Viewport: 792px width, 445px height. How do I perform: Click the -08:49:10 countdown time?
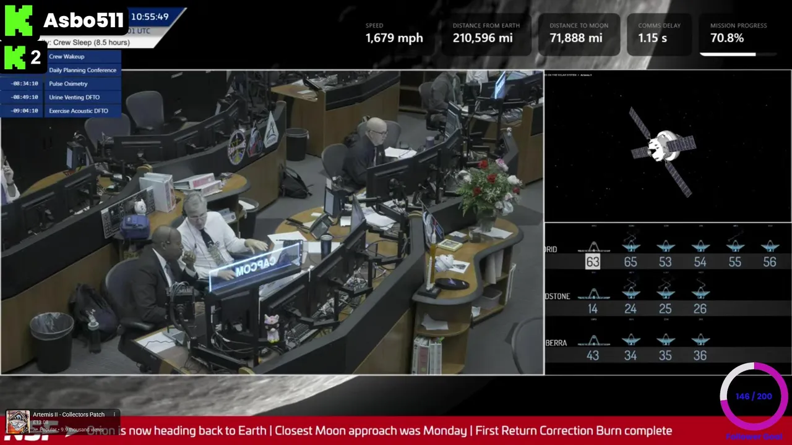(x=25, y=97)
